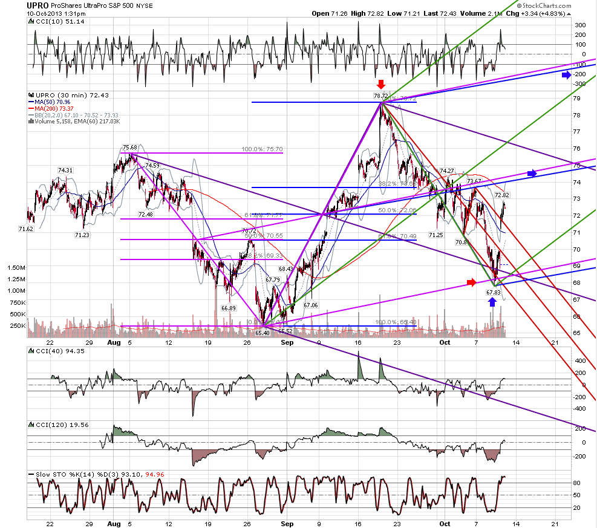This screenshot has width=597, height=528.
Task: Click the MA(200) 73.37 legend text
Action: [x=54, y=109]
